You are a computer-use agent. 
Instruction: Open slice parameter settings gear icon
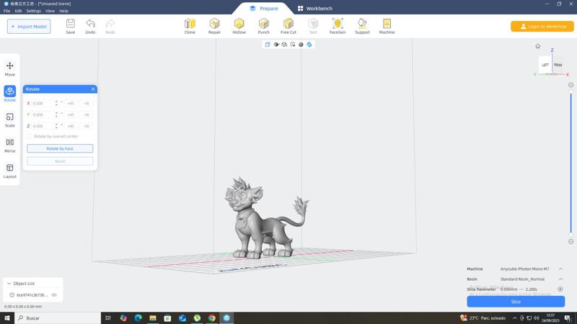coord(560,289)
